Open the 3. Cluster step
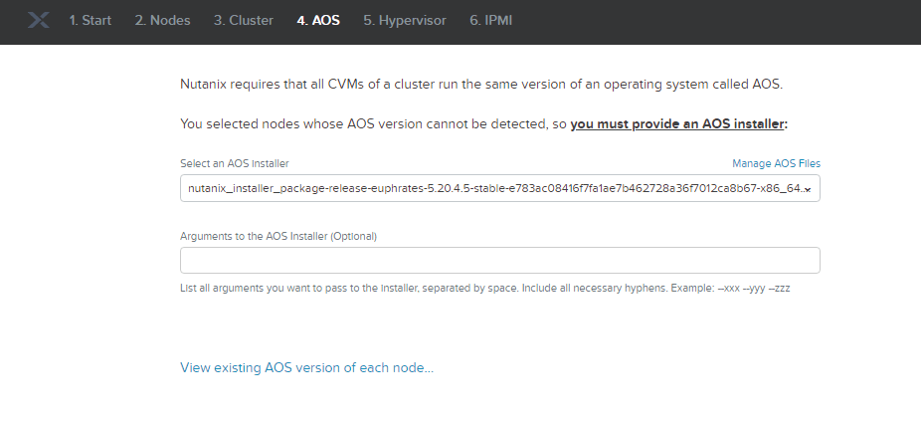The image size is (921, 422). click(x=243, y=21)
